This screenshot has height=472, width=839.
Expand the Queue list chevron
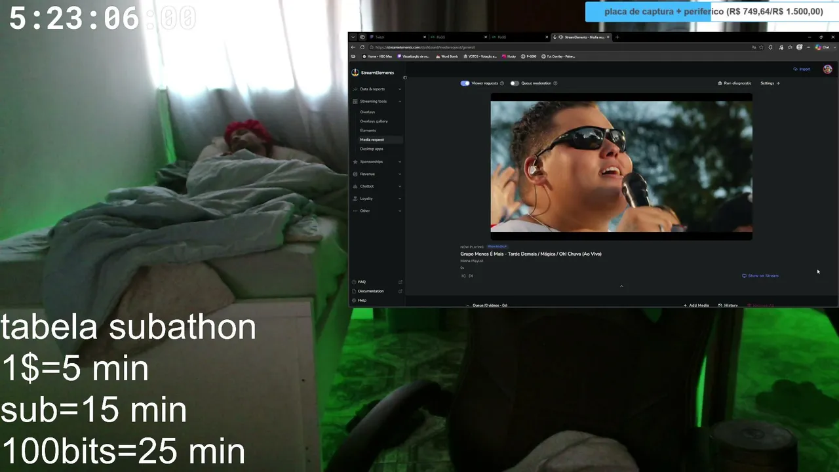coord(468,305)
